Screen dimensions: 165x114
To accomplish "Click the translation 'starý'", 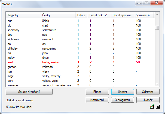I will (x=45, y=25).
